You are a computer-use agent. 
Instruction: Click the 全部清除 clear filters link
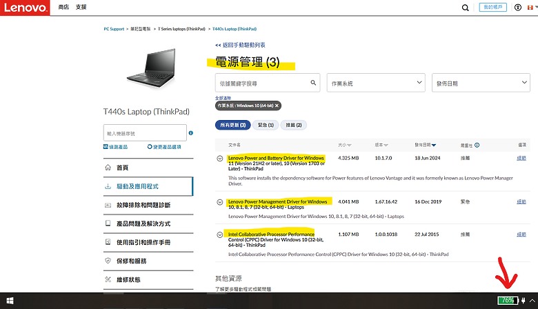click(223, 98)
